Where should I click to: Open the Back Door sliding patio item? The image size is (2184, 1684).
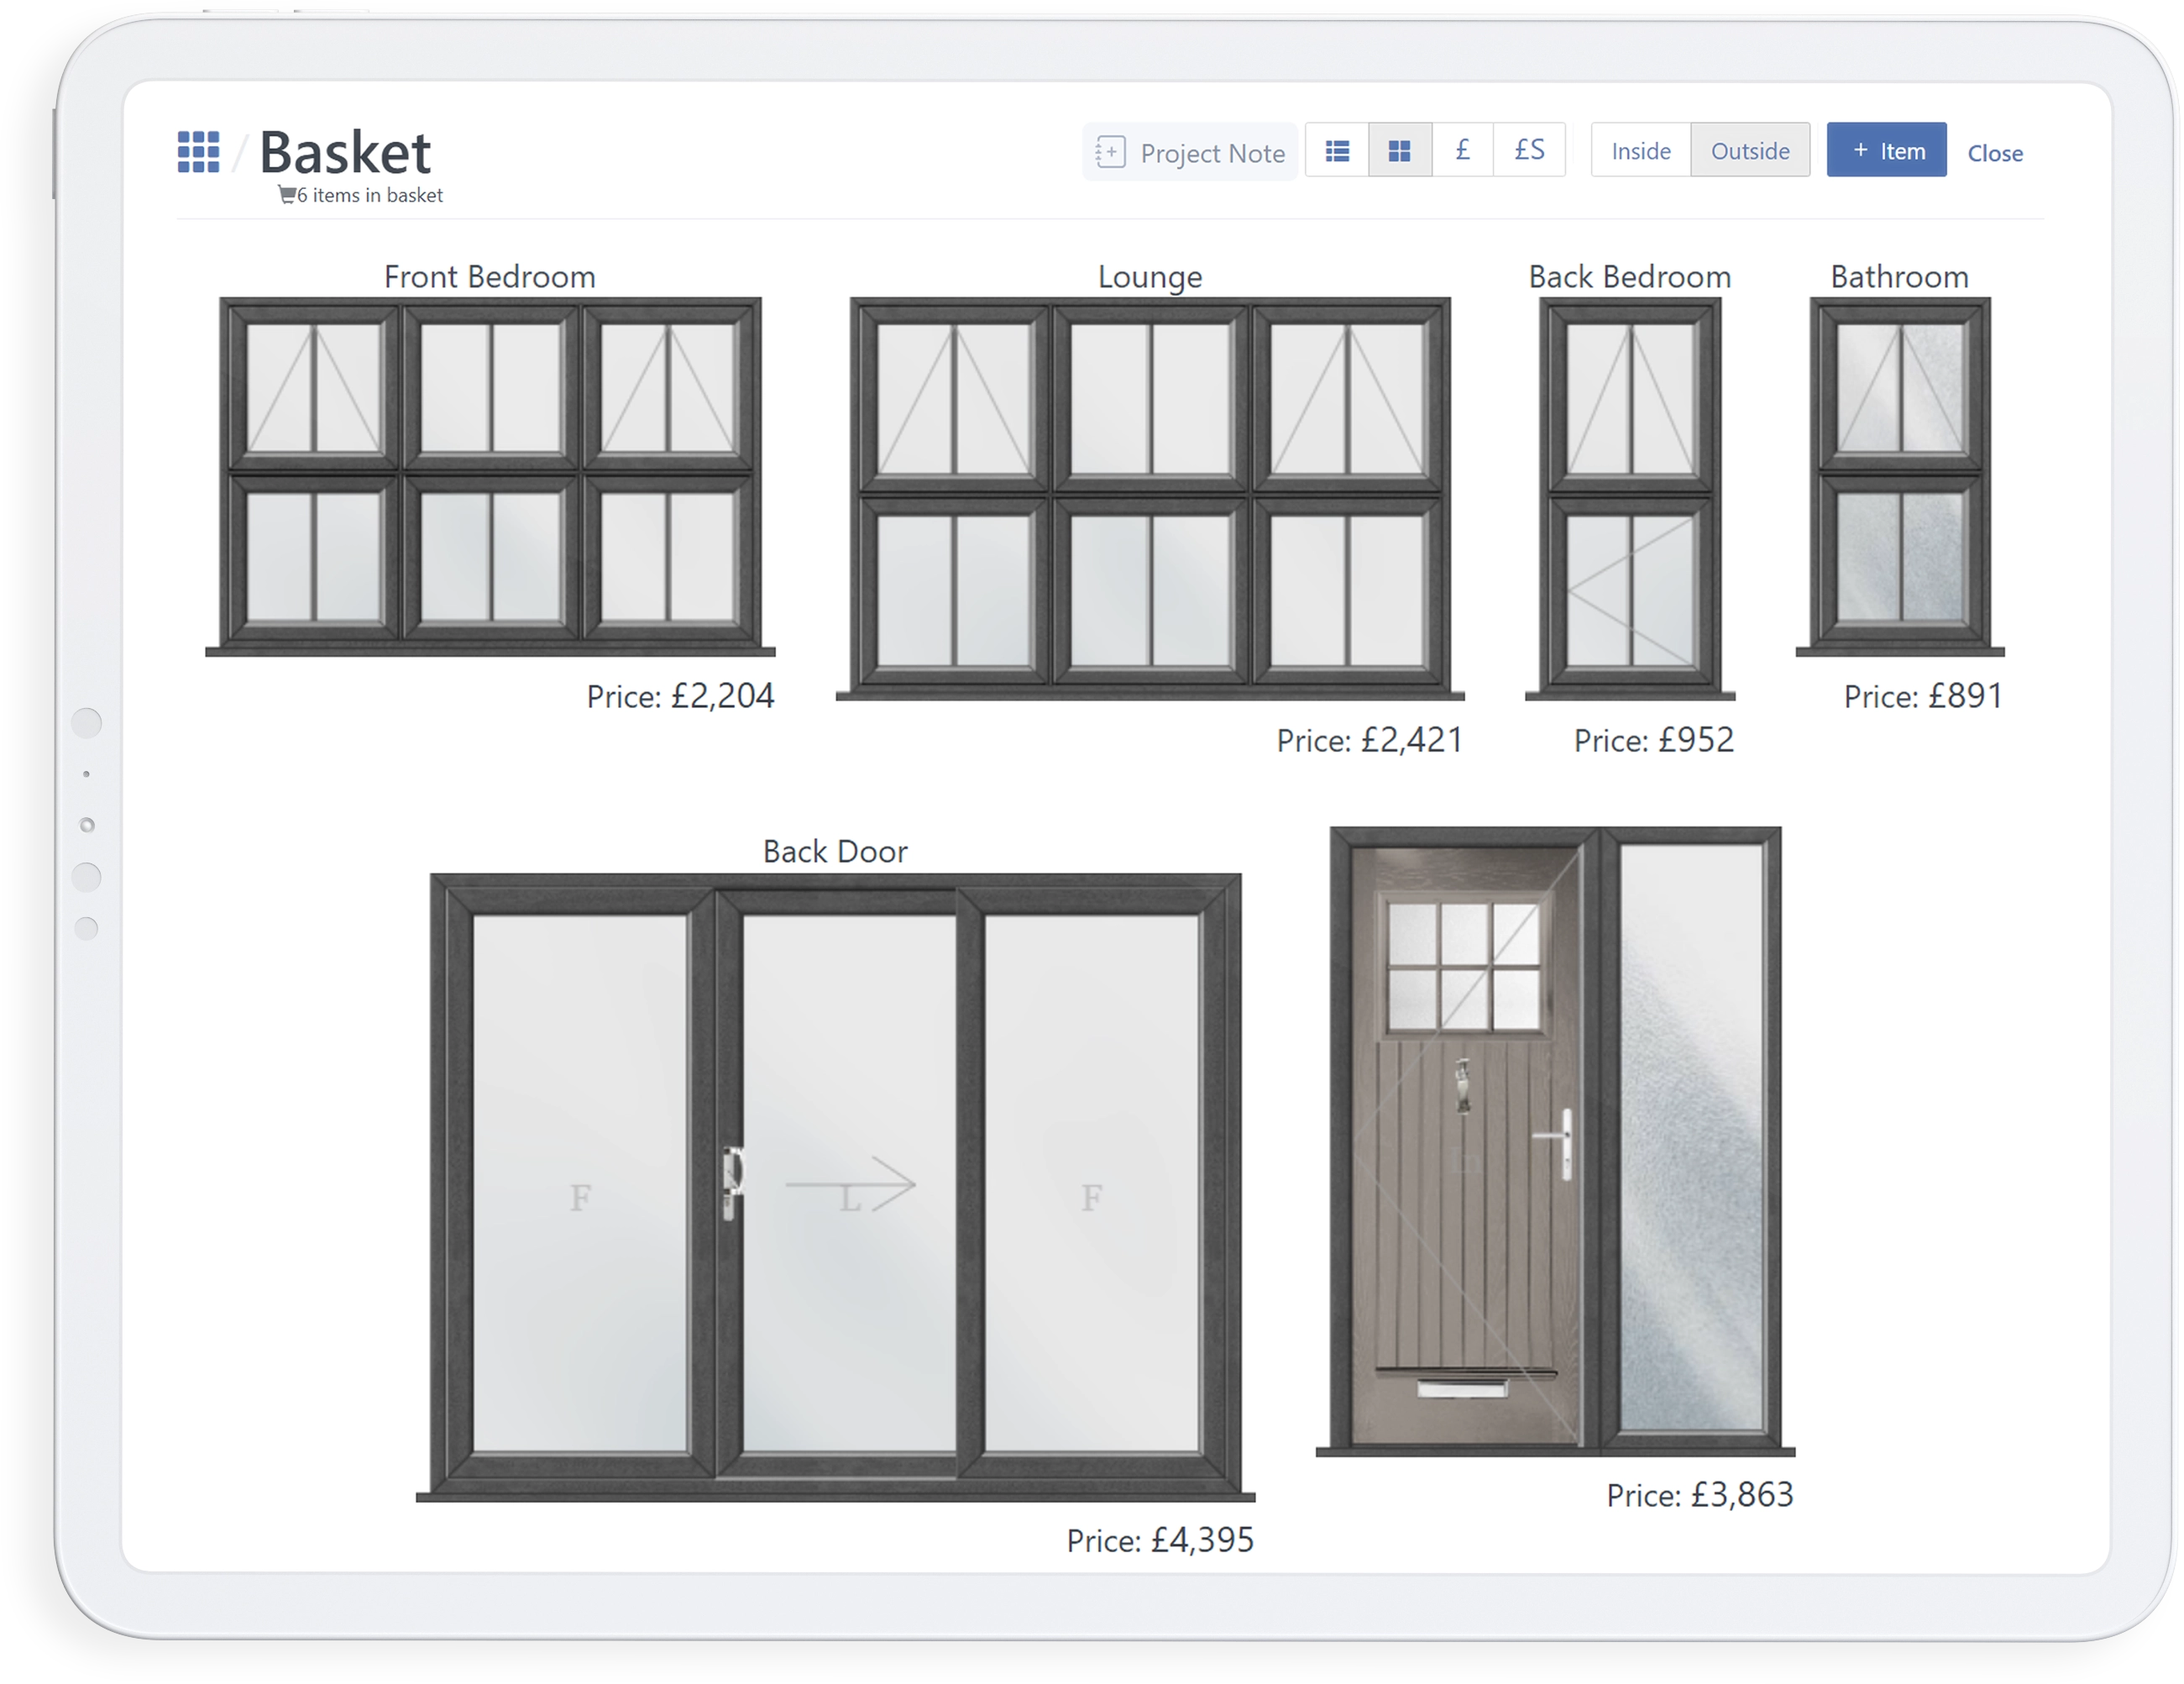click(835, 1188)
